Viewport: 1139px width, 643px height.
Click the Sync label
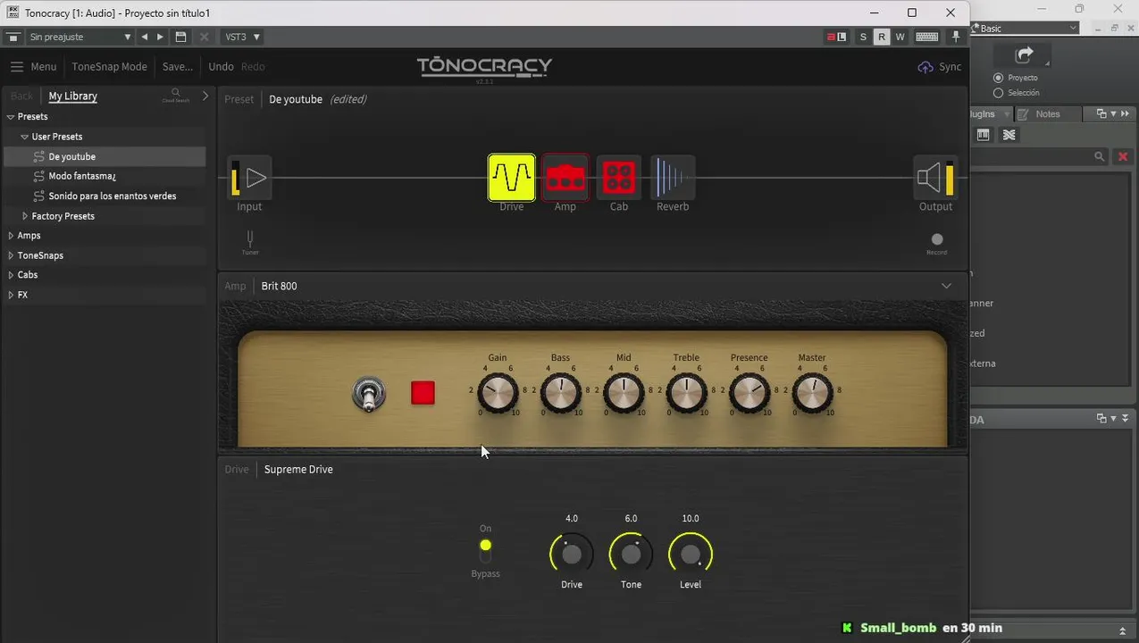click(x=951, y=67)
